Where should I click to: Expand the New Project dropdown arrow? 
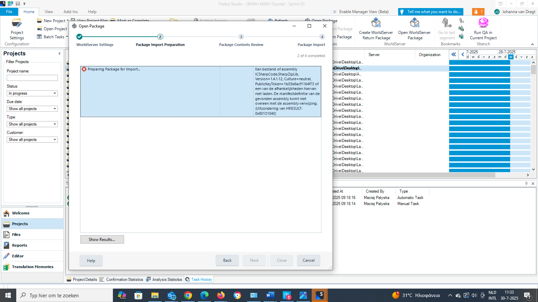point(68,20)
